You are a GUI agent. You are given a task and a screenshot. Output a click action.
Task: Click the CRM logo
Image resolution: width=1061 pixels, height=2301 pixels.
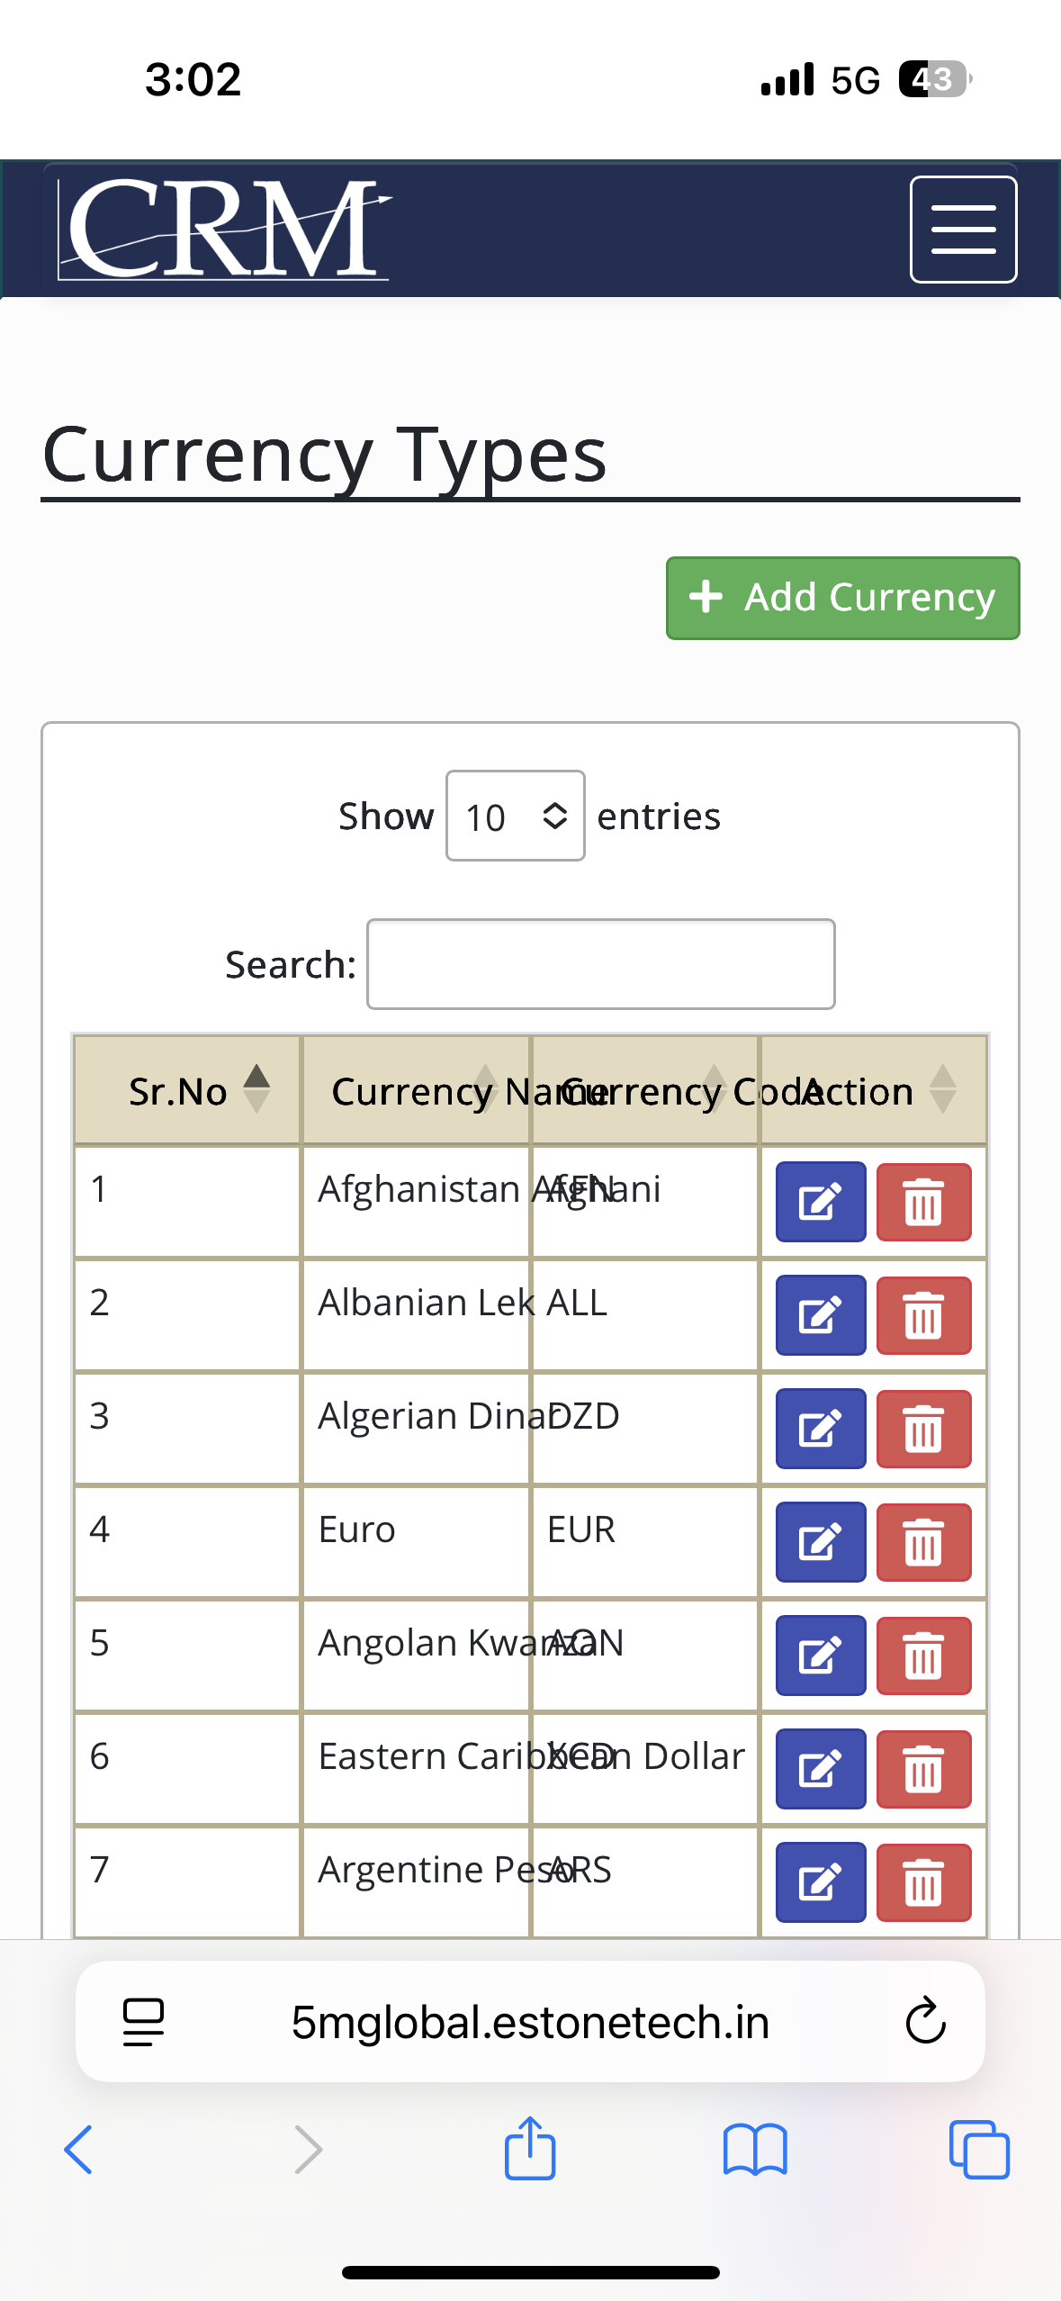[225, 229]
